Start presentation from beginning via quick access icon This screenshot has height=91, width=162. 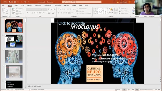pyautogui.click(x=25, y=2)
